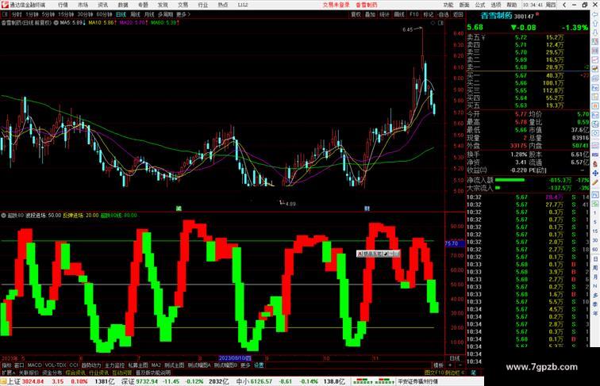Select the 月线 monthly period tab

point(149,14)
